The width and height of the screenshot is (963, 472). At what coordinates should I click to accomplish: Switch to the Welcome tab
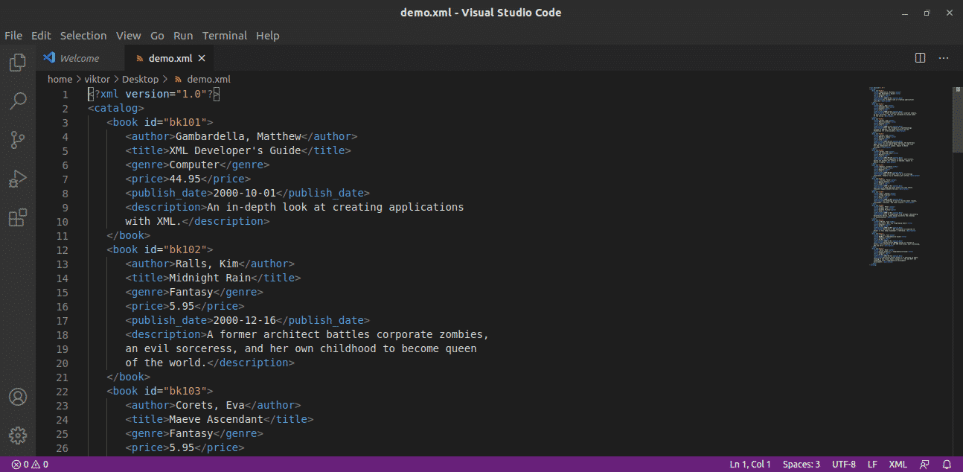pos(79,58)
